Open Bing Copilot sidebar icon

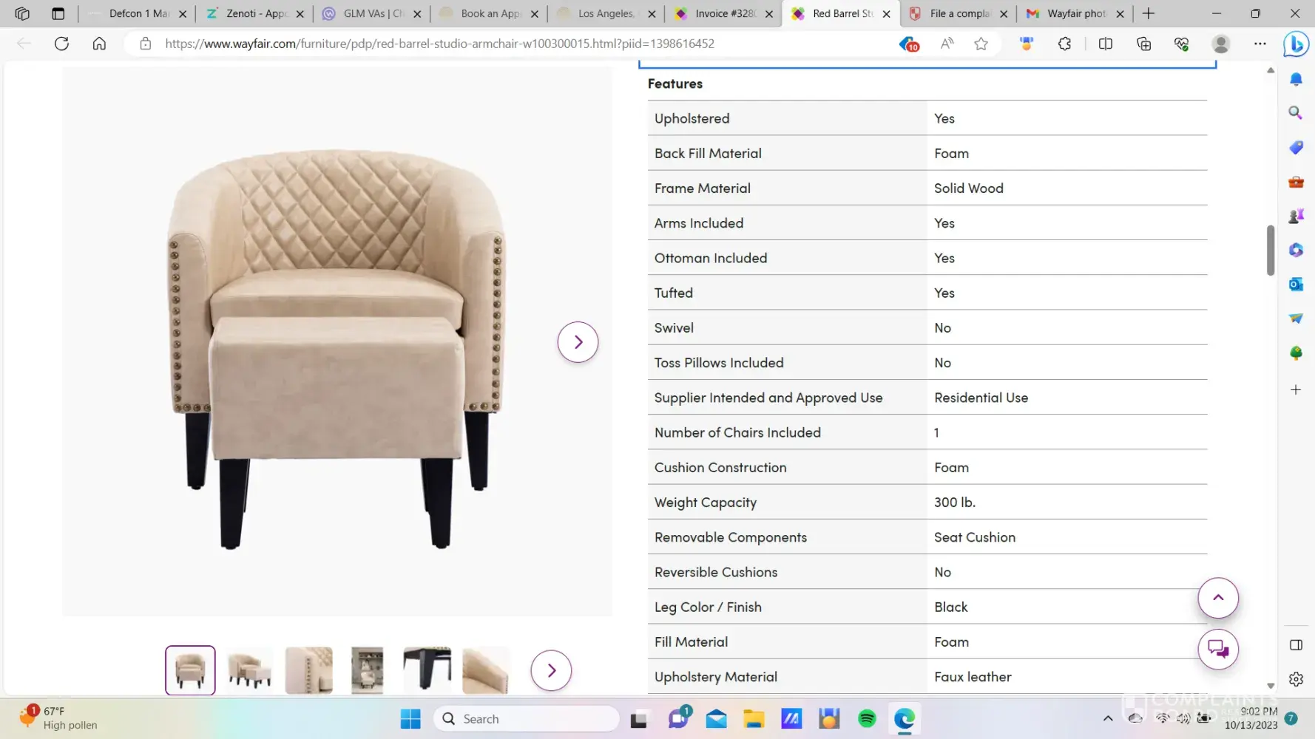point(1296,44)
